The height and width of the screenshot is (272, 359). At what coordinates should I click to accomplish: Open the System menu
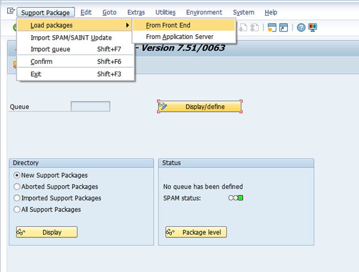pos(244,12)
